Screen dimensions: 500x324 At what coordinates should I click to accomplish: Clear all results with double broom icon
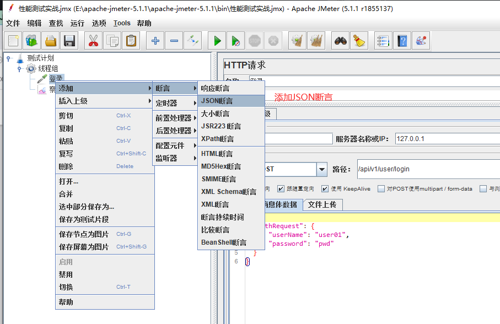coord(316,41)
